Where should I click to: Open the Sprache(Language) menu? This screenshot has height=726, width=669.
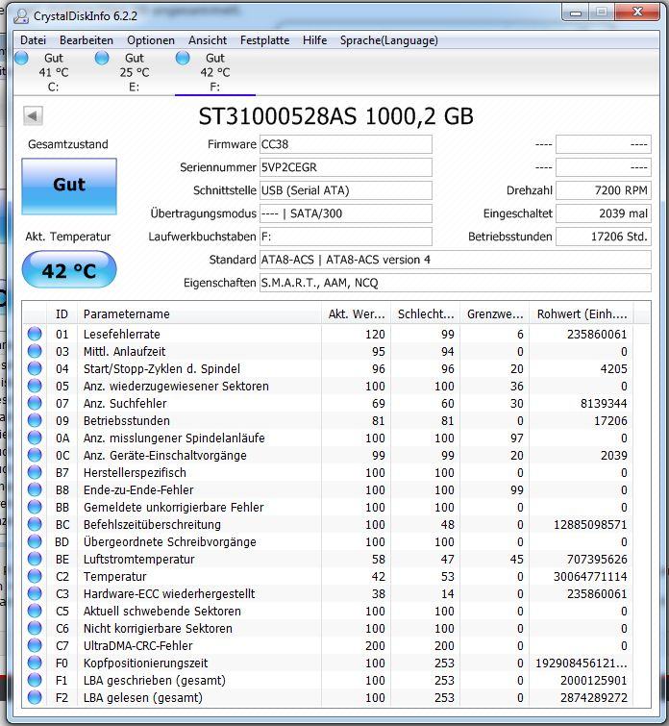pyautogui.click(x=389, y=40)
